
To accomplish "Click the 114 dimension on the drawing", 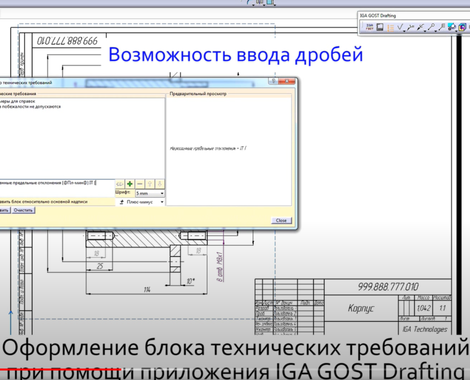I will click(x=147, y=289).
